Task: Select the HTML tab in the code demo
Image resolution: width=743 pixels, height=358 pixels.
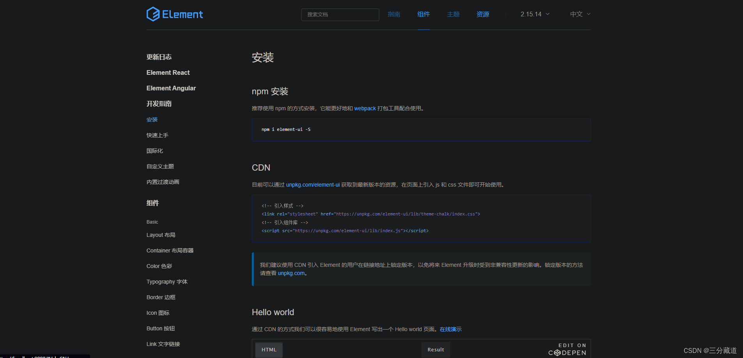Action: pyautogui.click(x=269, y=349)
